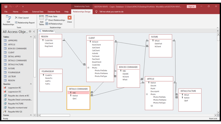221x124 pixels.
Task: Open the External Data ribbon tab
Action: (38, 12)
